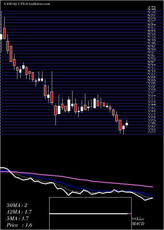Image resolution: width=164 pixels, height=230 pixels.
Task: Click the blue 12MA line
Action: click(x=76, y=187)
